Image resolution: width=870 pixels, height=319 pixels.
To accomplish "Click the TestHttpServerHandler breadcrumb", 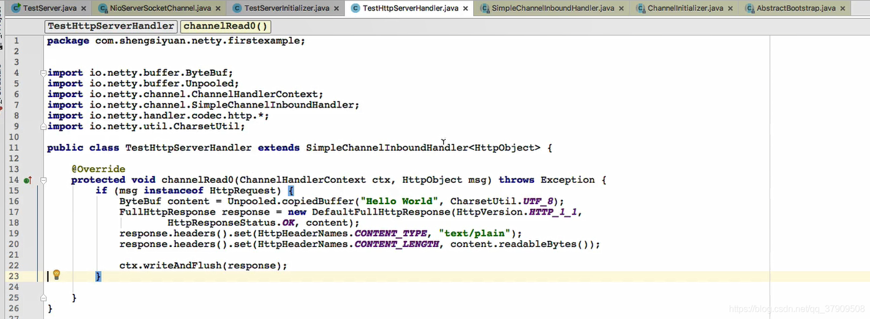I will coord(111,26).
